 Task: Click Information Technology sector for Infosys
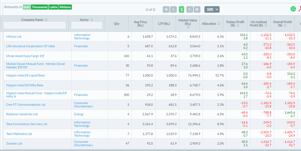pos(82,37)
